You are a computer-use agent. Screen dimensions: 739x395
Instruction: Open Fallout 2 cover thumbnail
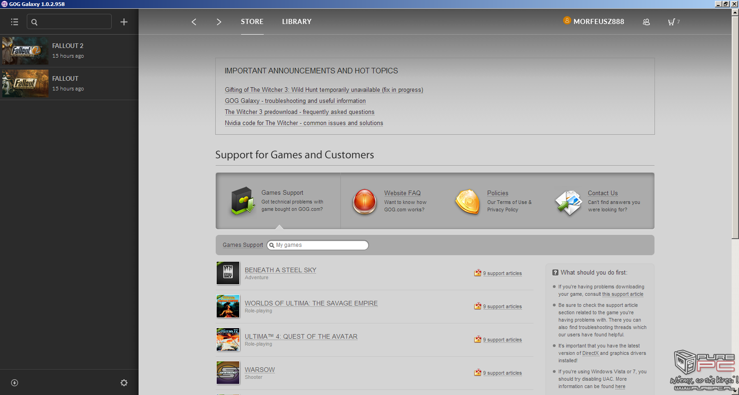pyautogui.click(x=25, y=51)
